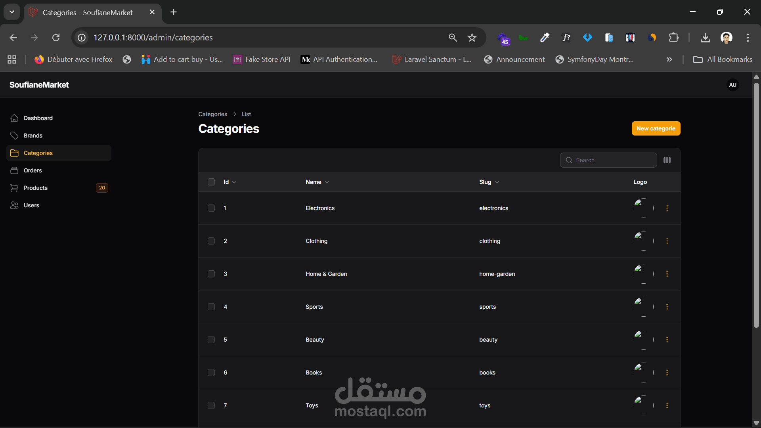
Task: Open the AU user avatar menu
Action: [732, 85]
